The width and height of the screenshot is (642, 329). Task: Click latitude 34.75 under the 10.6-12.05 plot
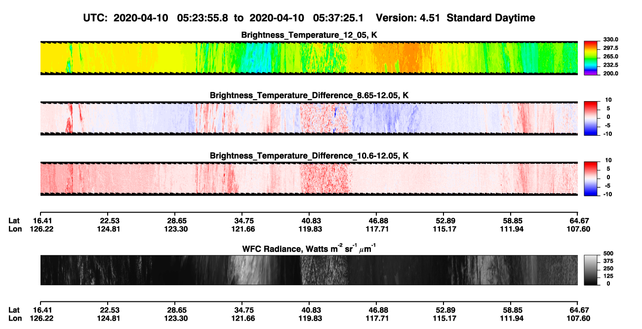243,220
